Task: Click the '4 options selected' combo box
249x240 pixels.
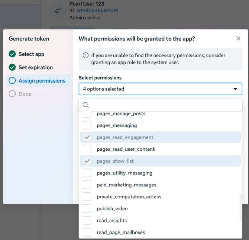Action: (156, 89)
